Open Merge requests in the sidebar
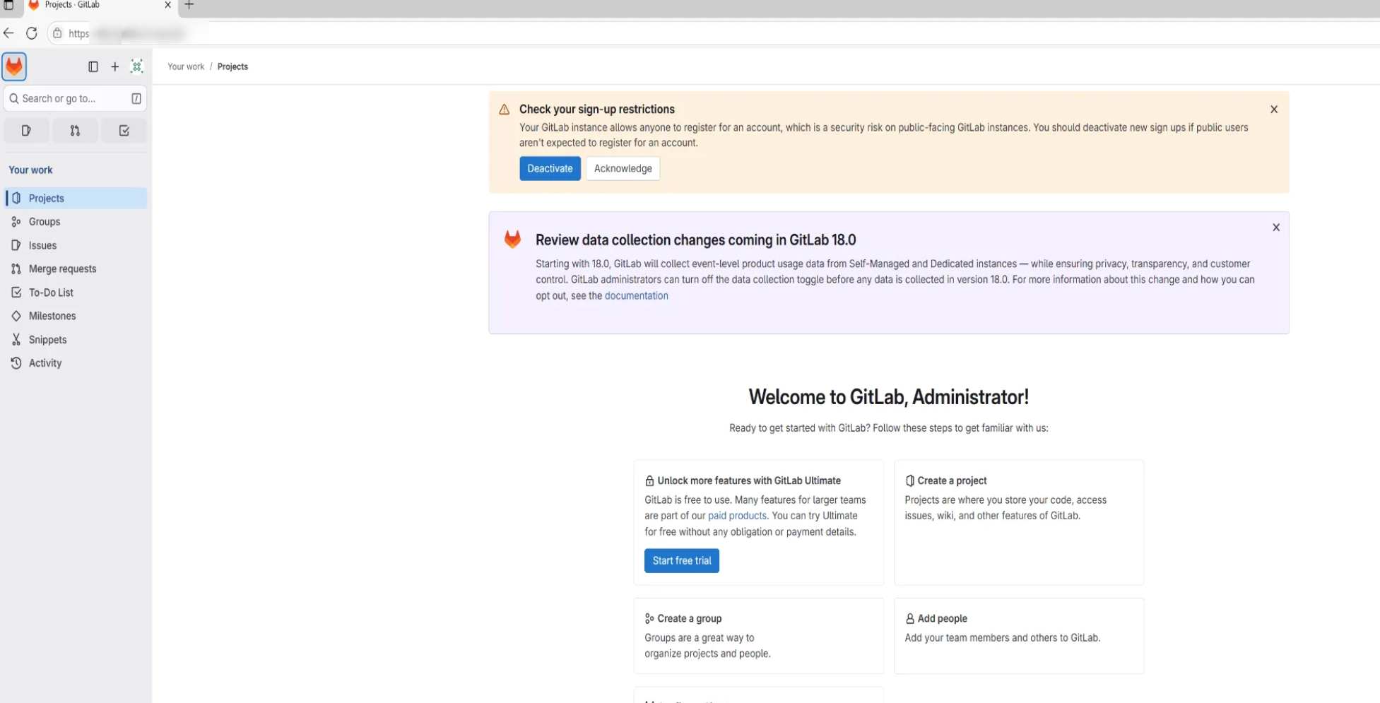This screenshot has height=703, width=1380. pos(76,269)
